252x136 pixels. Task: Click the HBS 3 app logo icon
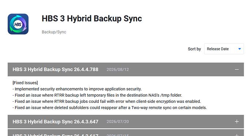[x=18, y=24]
